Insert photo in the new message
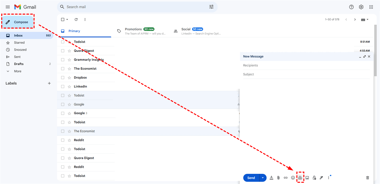 point(307,178)
